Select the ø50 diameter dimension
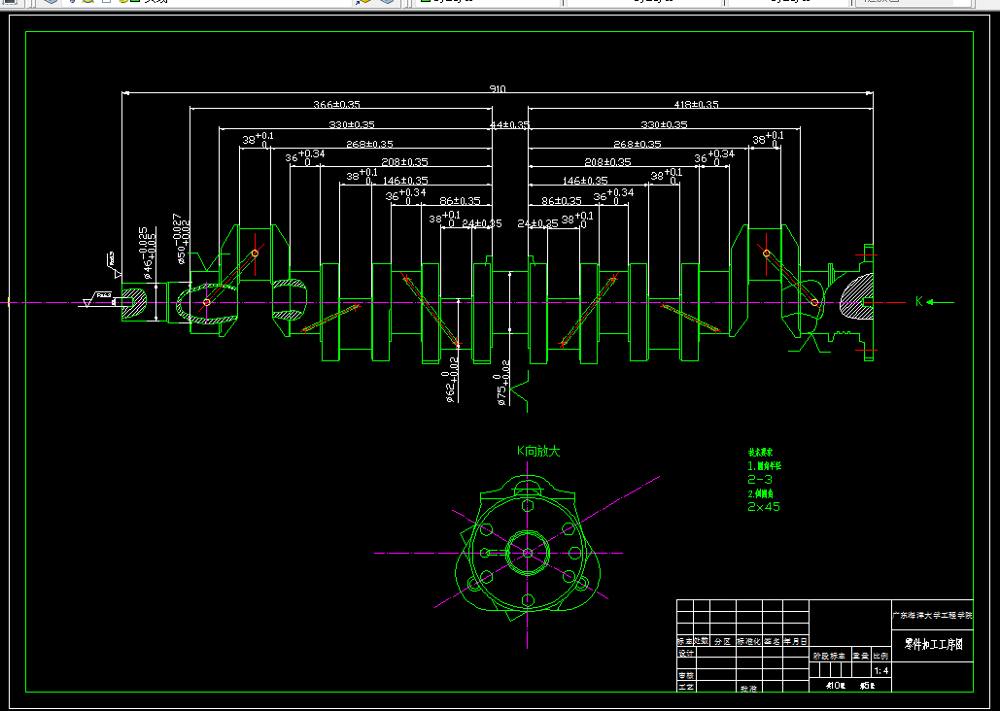This screenshot has width=1000, height=711. tap(181, 239)
